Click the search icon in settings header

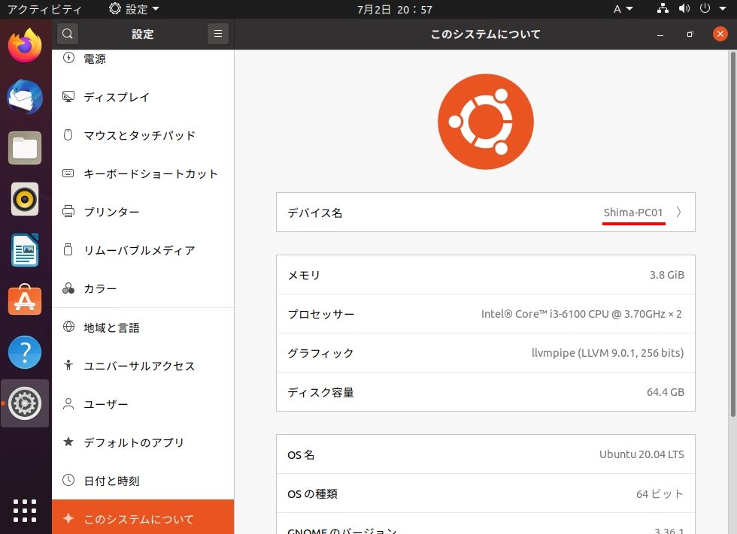[68, 34]
